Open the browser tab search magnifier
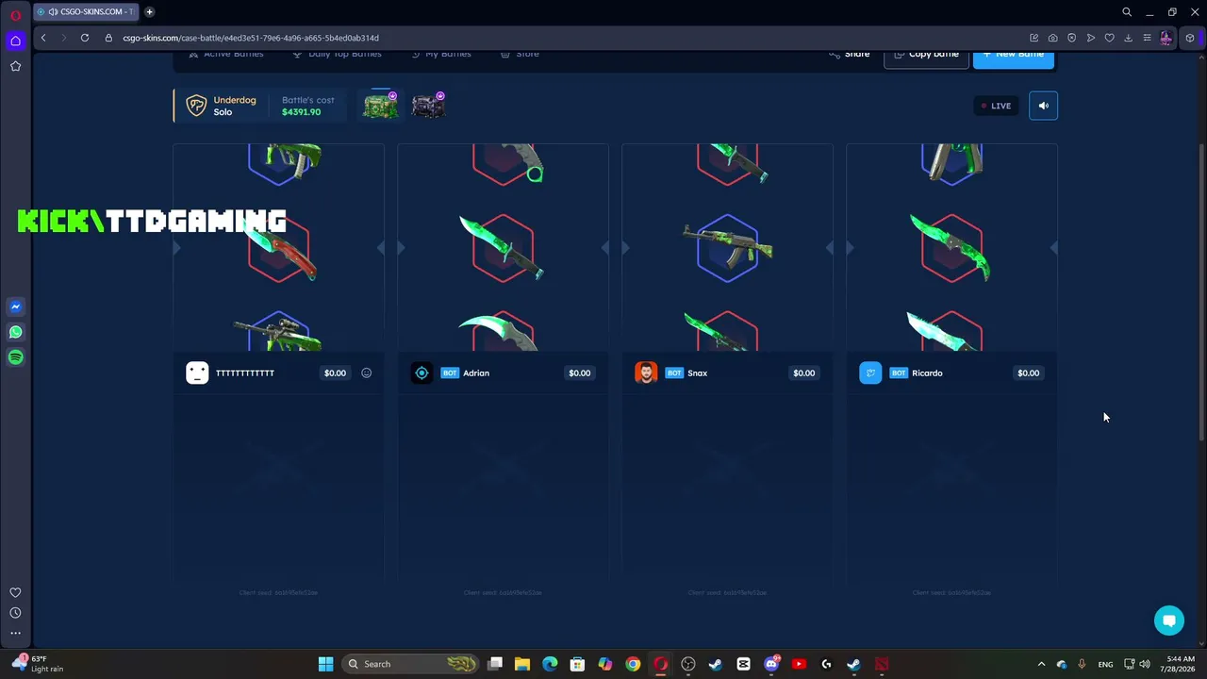 (x=1127, y=12)
